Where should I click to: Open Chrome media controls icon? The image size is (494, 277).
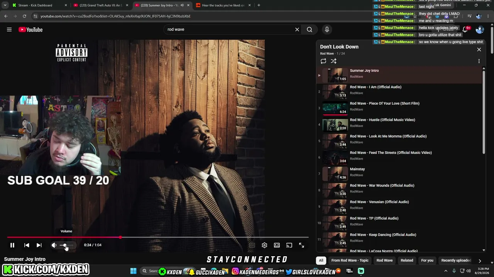pyautogui.click(x=469, y=16)
